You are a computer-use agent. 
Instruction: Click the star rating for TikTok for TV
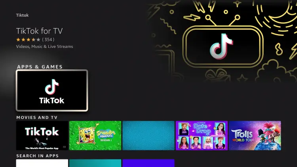(28, 40)
